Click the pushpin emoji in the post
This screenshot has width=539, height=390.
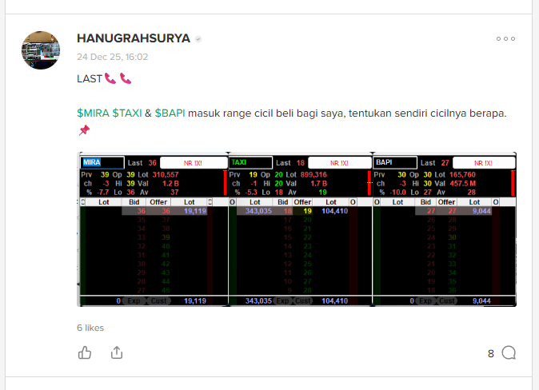(84, 130)
